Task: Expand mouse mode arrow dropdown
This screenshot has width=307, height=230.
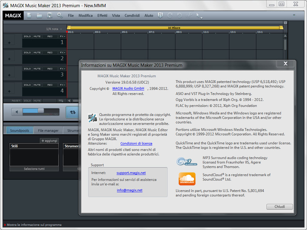Action: point(201,18)
